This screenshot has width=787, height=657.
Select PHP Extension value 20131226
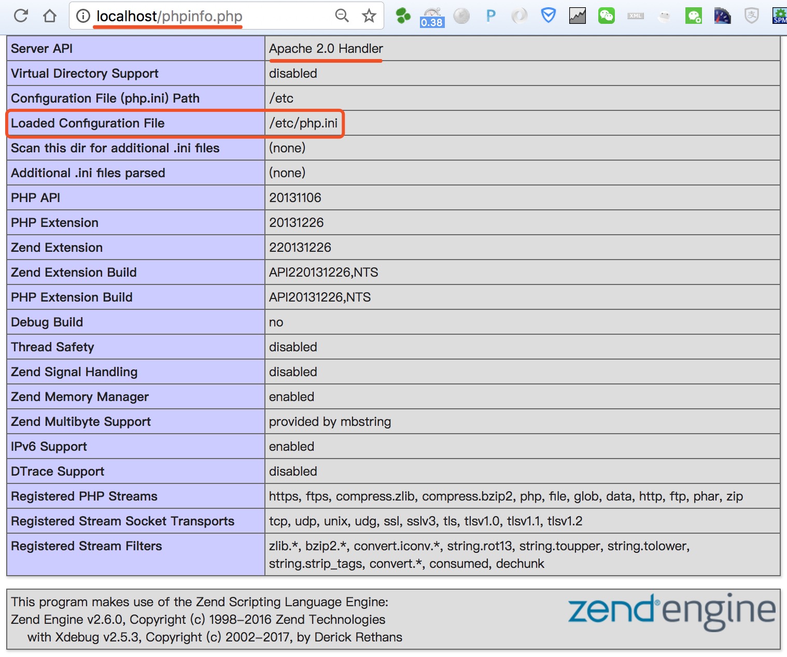[x=296, y=223]
